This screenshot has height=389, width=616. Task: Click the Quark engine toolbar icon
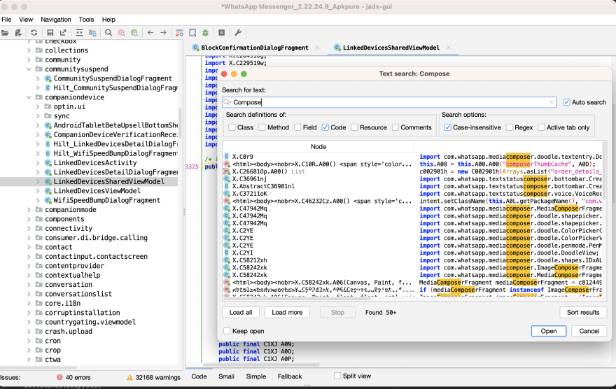[x=192, y=33]
